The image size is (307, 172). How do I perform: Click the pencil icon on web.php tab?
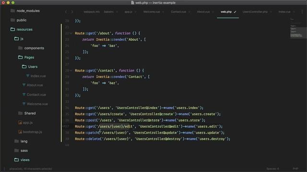(x=235, y=12)
